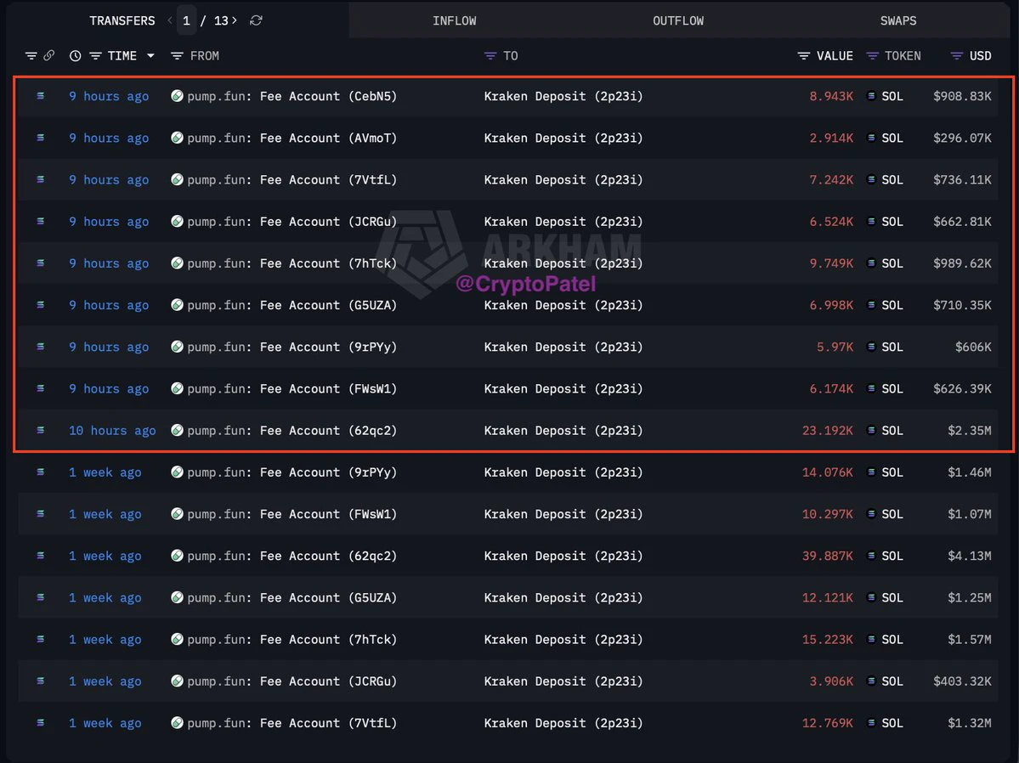Viewport: 1019px width, 763px height.
Task: Open Solana transaction icon for AVmoT row
Action: click(x=40, y=138)
